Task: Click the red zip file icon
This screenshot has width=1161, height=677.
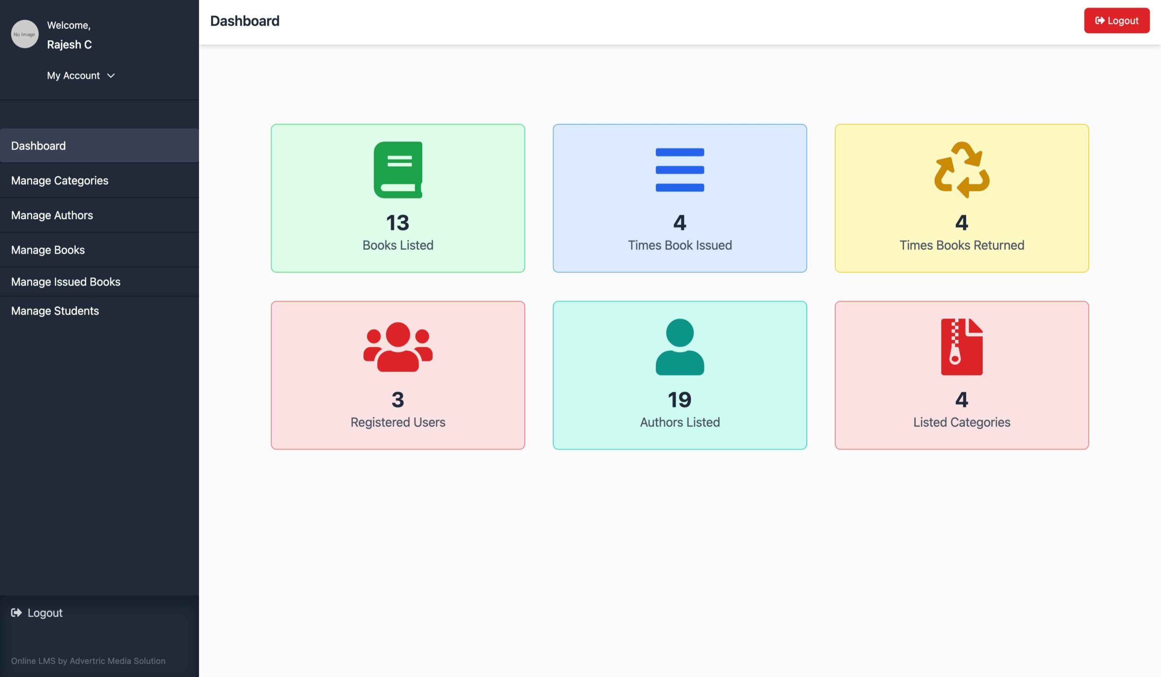Action: tap(961, 347)
